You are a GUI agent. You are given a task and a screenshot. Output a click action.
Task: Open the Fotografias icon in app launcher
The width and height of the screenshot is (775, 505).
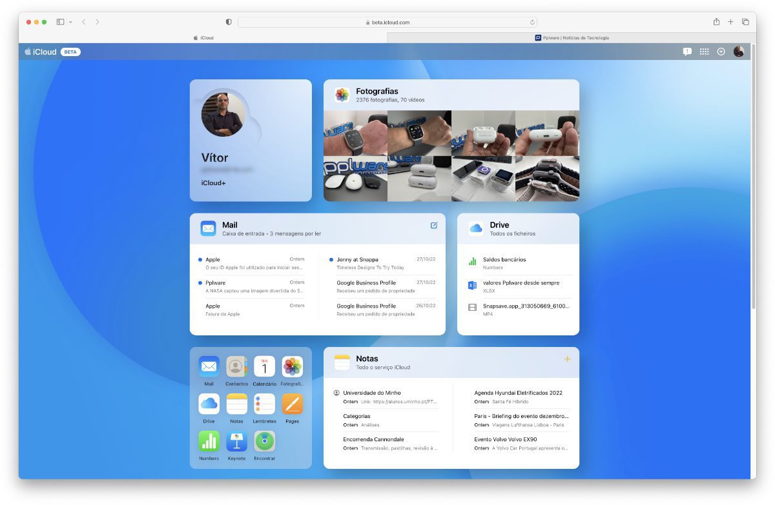point(292,366)
